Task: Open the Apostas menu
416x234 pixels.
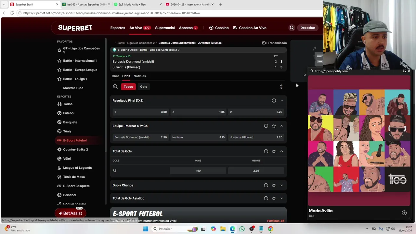Action: coord(188,28)
